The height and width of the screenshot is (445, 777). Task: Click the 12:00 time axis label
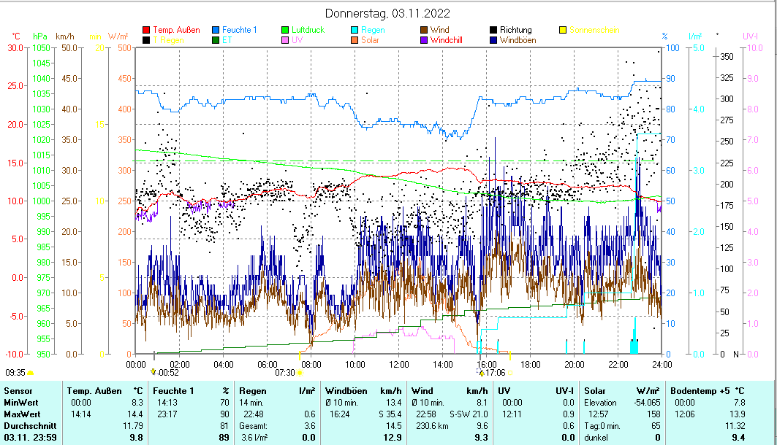pos(399,363)
